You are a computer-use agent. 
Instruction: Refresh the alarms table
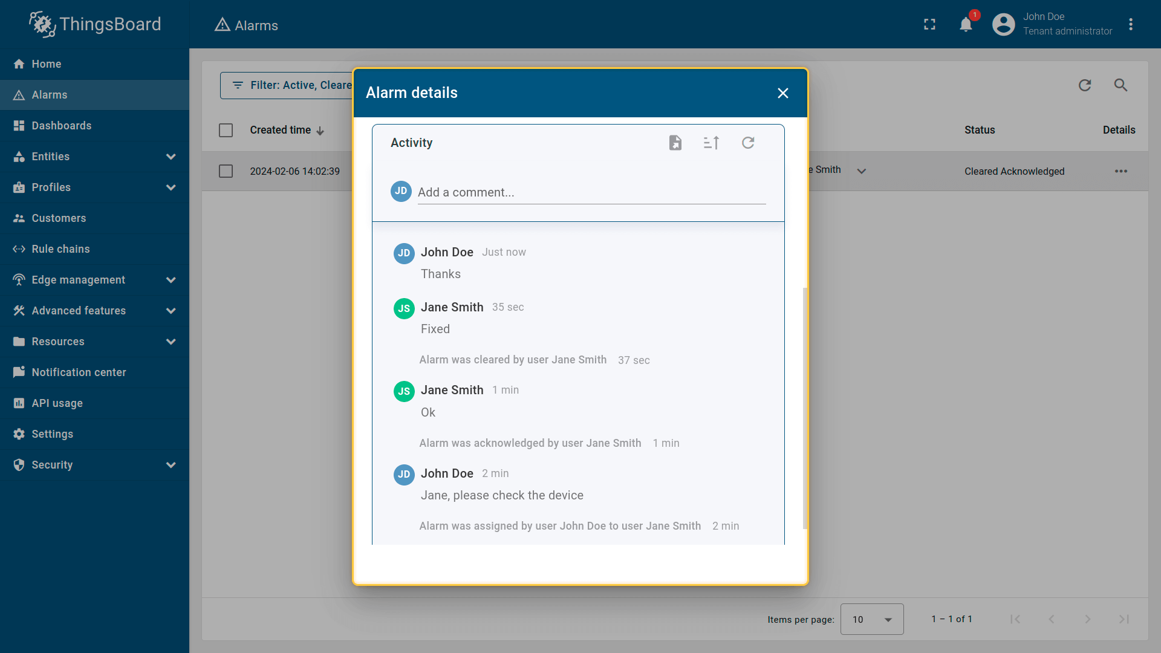click(x=1085, y=85)
